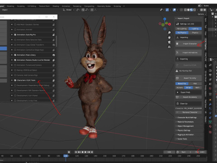217x163 pixels.
Task: Enable Animation: Turnaround Camera checkbox
Action: tap(15, 65)
